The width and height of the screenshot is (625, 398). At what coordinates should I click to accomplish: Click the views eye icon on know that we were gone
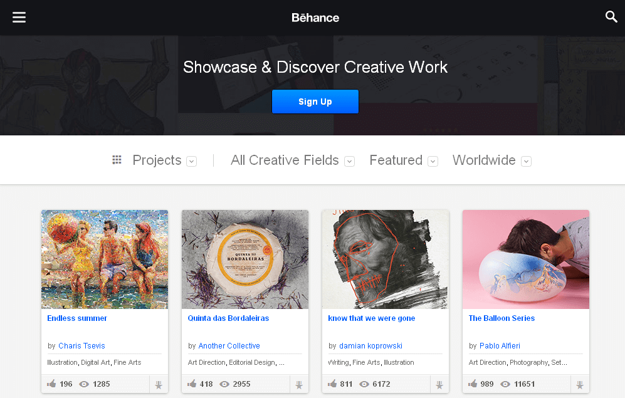[364, 384]
